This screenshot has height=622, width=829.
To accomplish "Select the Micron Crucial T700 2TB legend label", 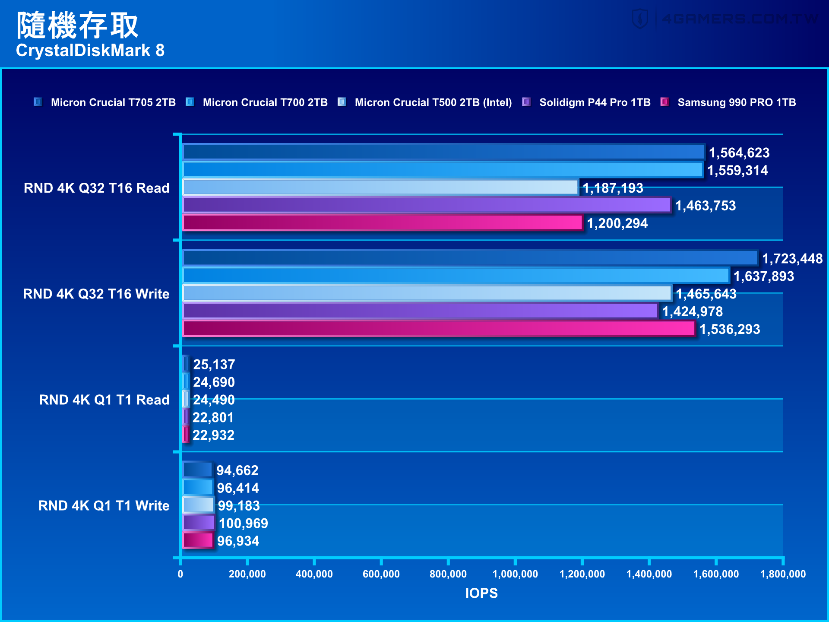I will pyautogui.click(x=265, y=102).
